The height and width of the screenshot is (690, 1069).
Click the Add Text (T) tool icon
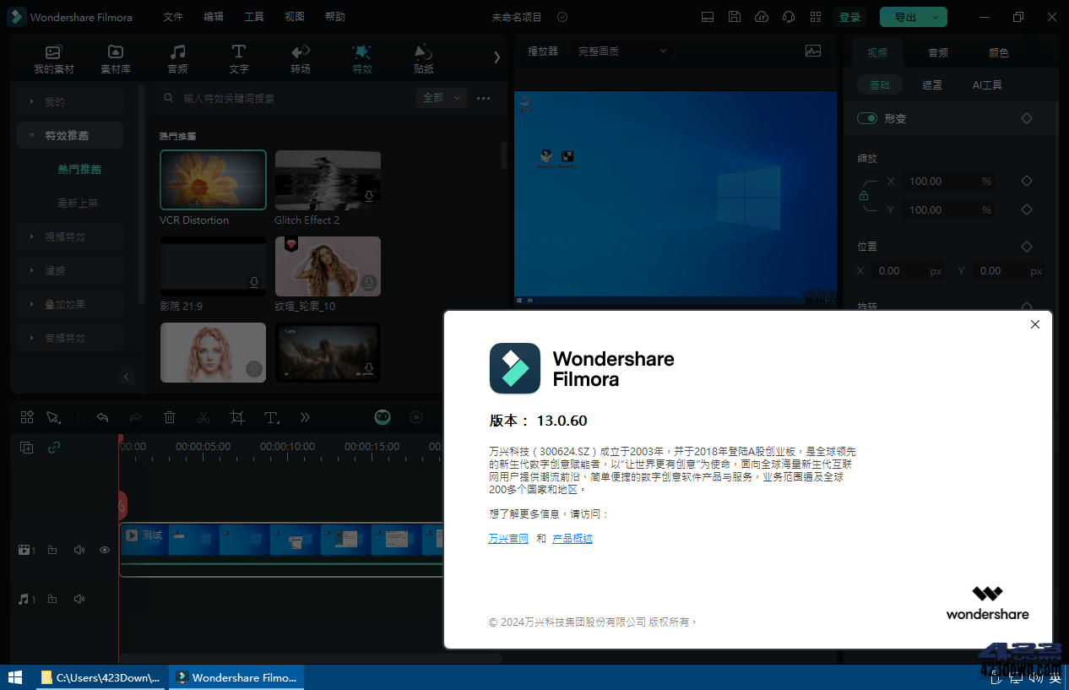271,416
